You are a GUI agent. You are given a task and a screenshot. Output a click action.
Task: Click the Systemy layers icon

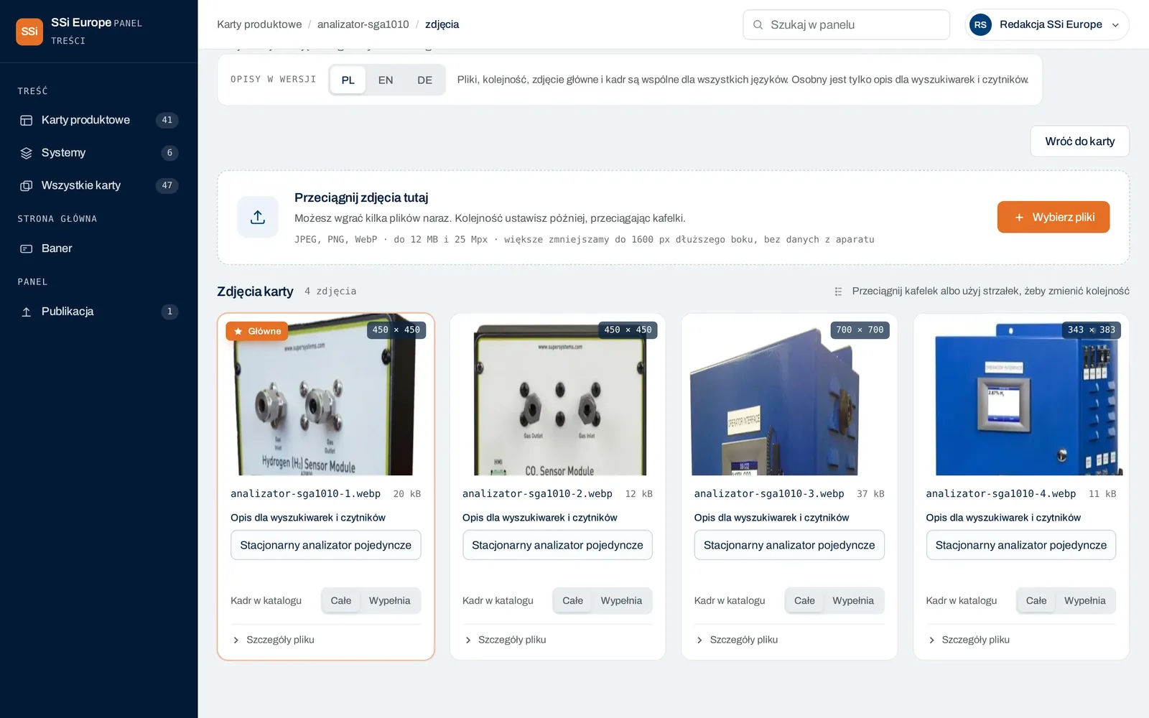tap(27, 153)
